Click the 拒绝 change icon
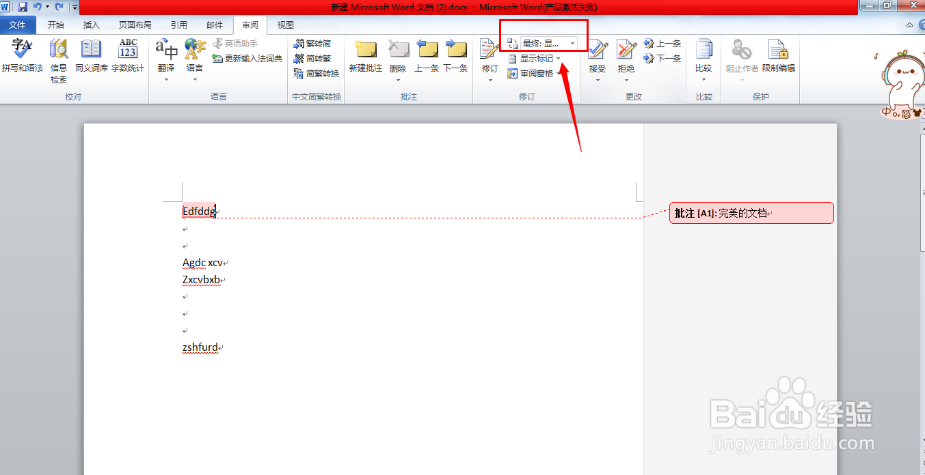 coord(626,50)
